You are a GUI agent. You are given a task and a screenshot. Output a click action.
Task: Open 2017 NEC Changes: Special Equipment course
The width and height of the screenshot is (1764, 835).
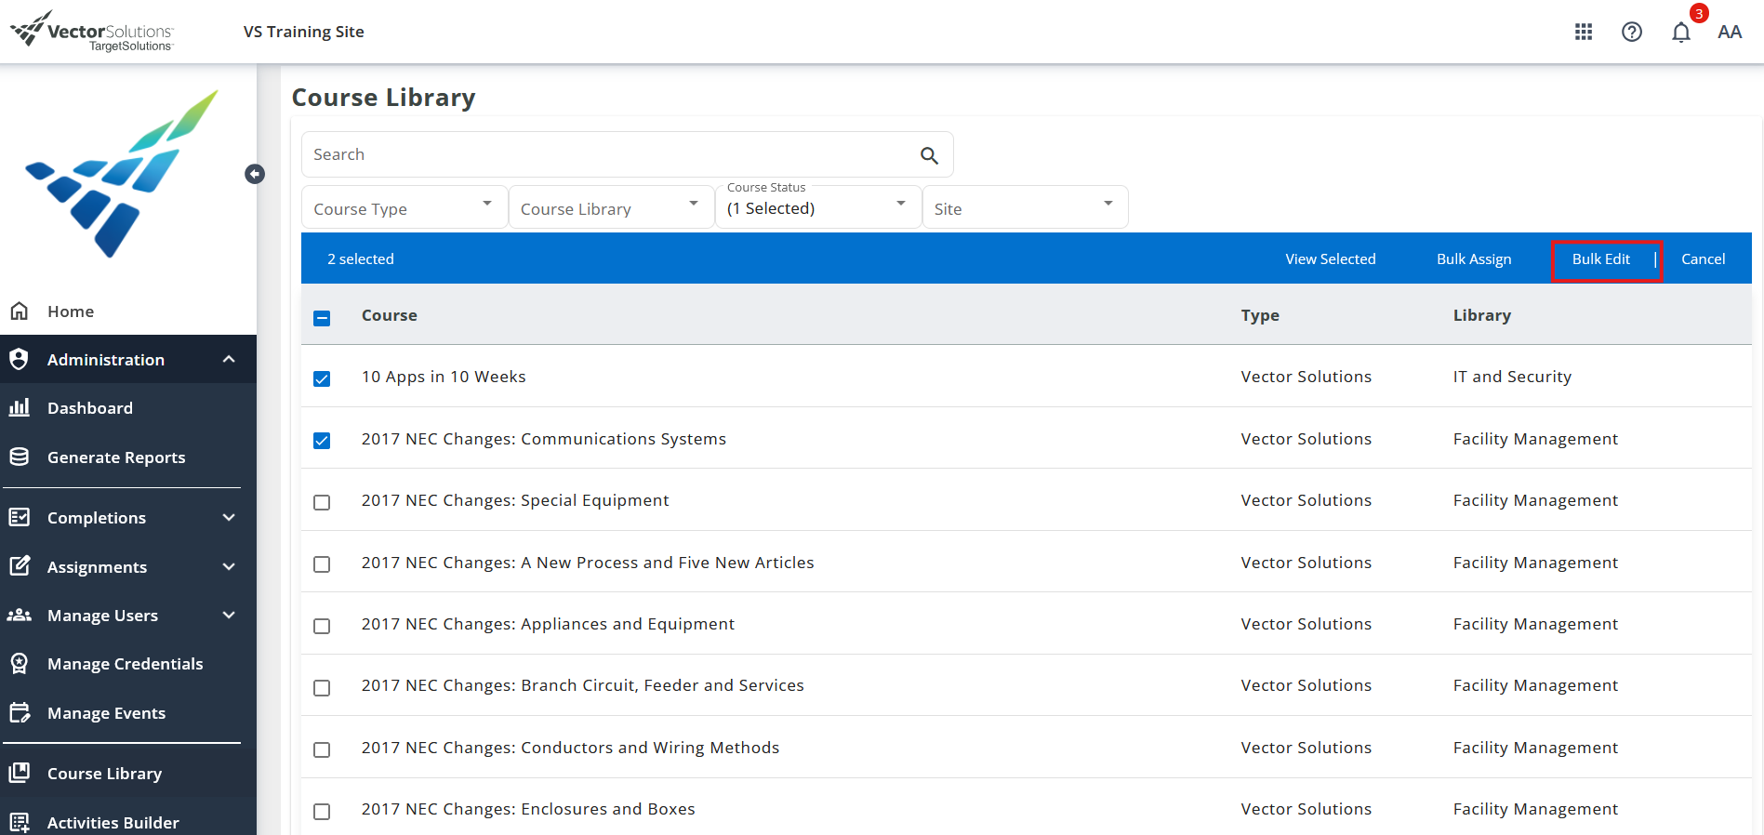(514, 500)
